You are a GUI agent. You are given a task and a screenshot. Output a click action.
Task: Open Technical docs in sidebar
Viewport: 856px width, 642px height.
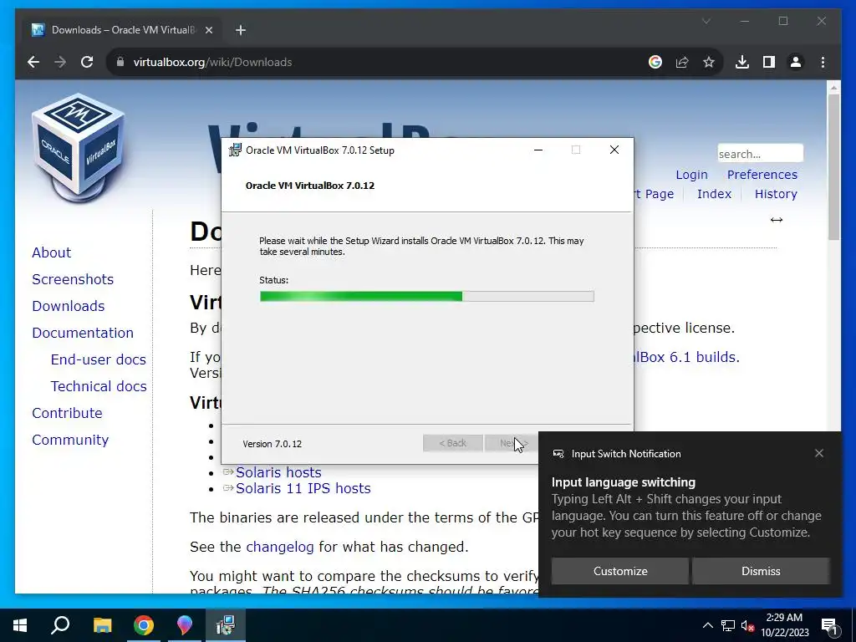pyautogui.click(x=99, y=386)
